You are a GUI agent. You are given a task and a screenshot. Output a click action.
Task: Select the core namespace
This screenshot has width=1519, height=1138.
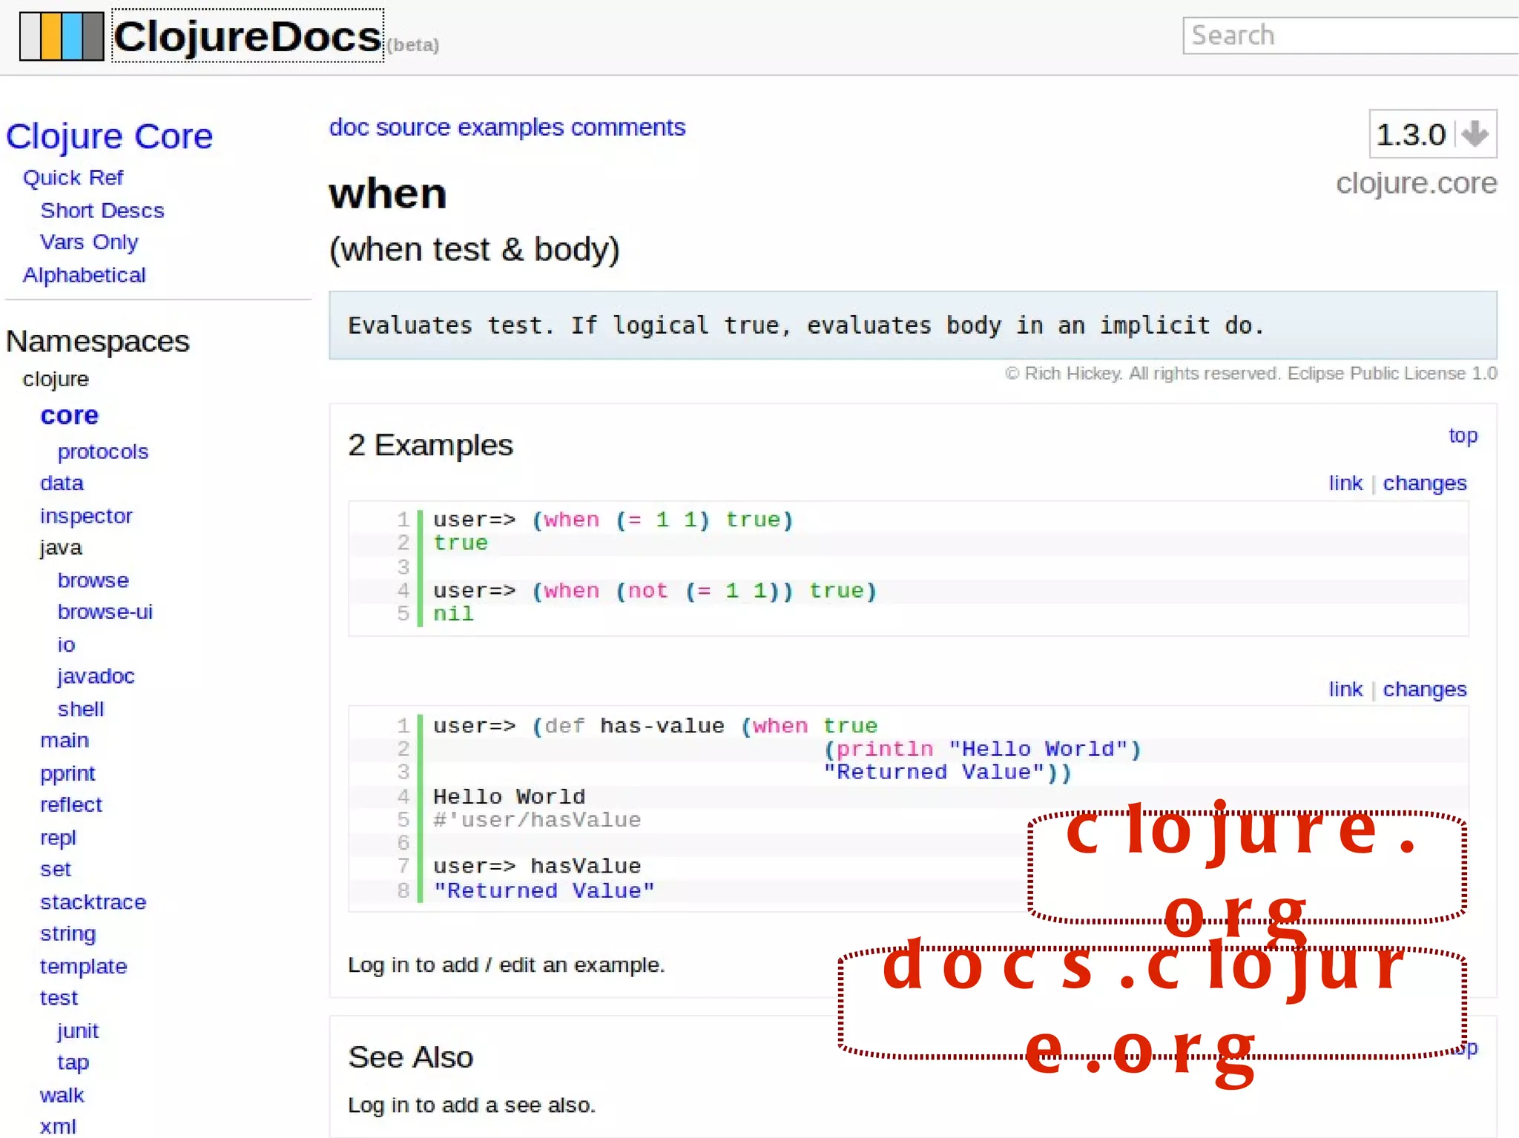[x=69, y=415]
